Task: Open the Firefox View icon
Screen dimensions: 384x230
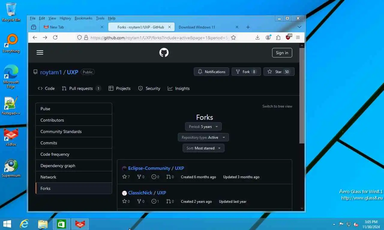Action: [x=34, y=27]
